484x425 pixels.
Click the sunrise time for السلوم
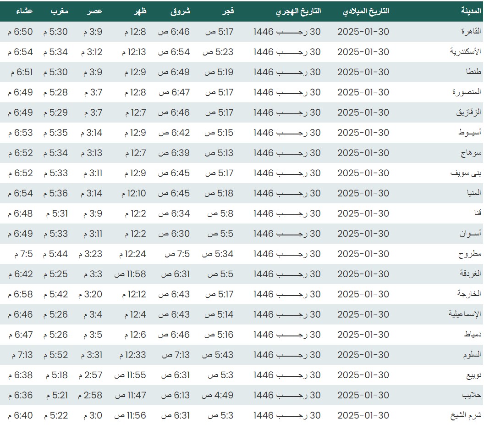[x=174, y=355]
